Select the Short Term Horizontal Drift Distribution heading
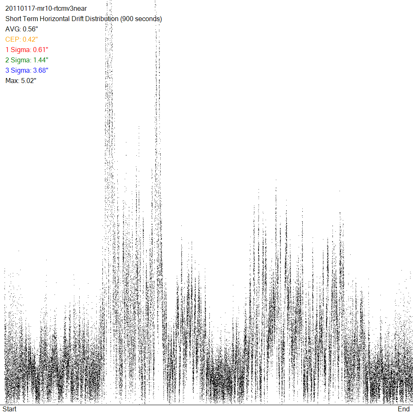 (x=61, y=19)
